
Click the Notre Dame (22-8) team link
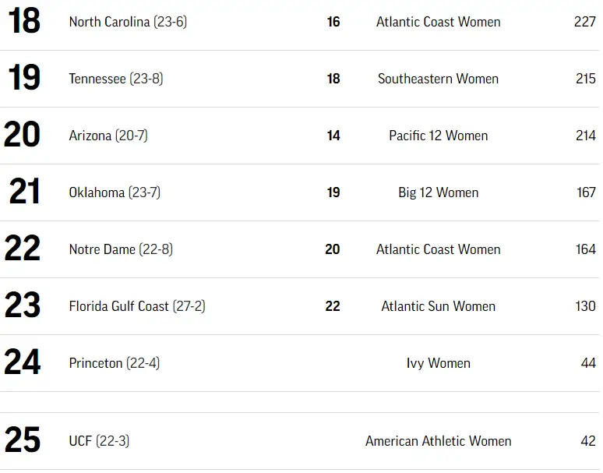pos(121,249)
